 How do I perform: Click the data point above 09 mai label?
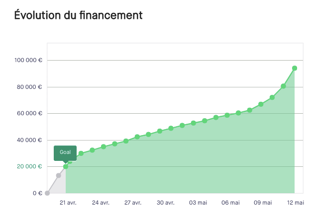pyautogui.click(x=261, y=104)
